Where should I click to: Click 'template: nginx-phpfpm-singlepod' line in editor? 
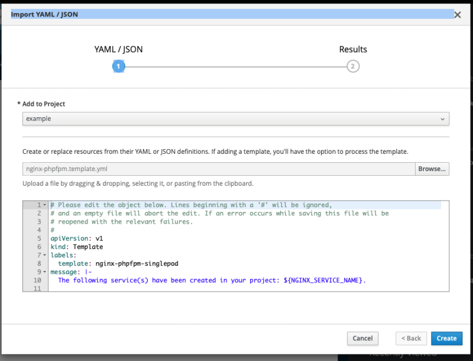tap(118, 263)
